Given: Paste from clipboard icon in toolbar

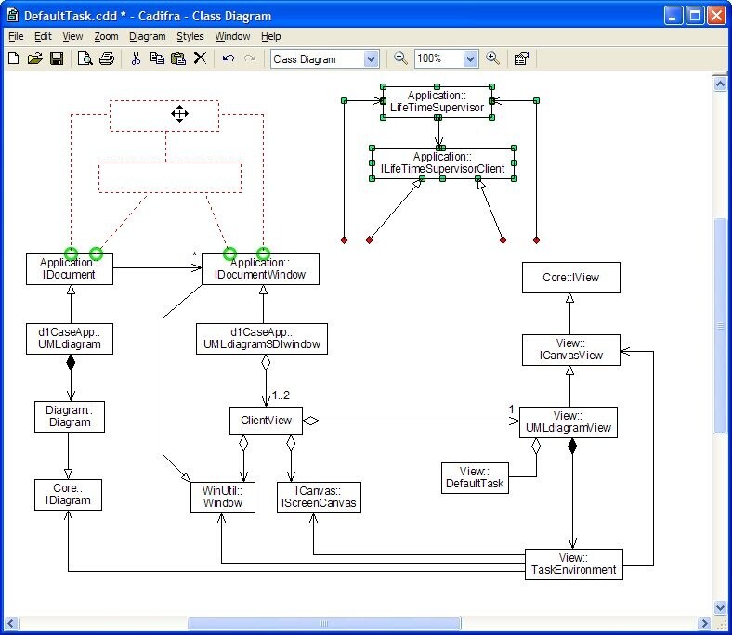Looking at the screenshot, I should 178,58.
